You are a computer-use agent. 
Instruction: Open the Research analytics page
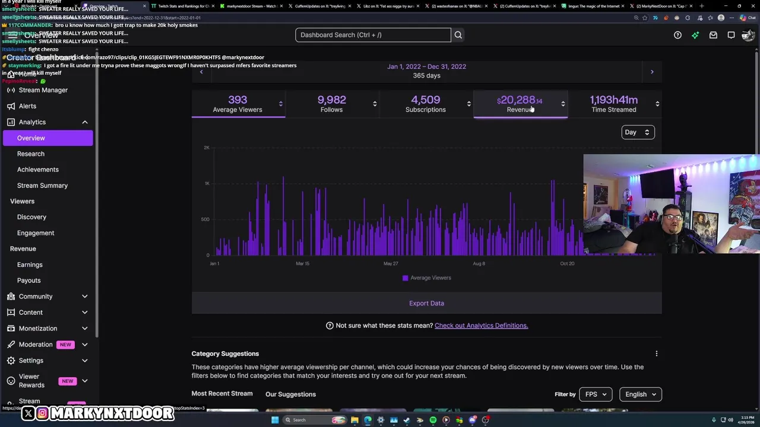tap(31, 154)
